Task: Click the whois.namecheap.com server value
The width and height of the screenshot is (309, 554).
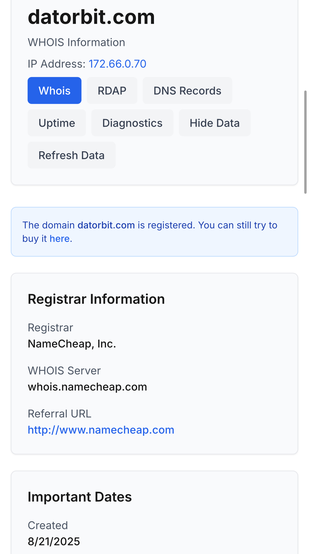Action: [87, 387]
